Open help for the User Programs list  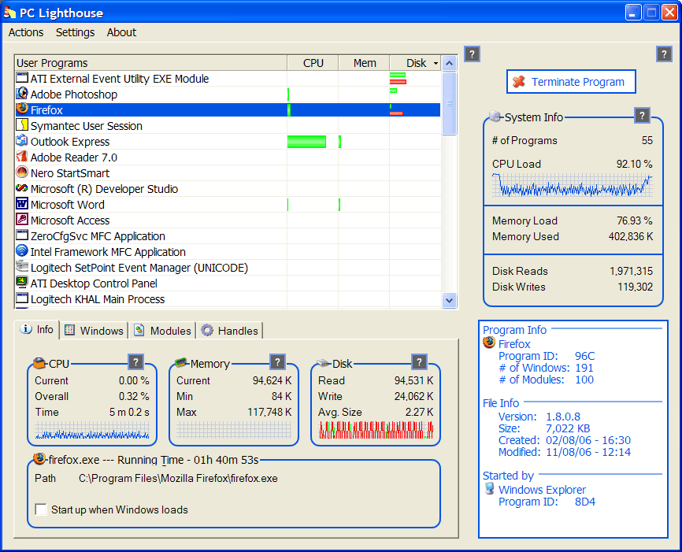473,54
